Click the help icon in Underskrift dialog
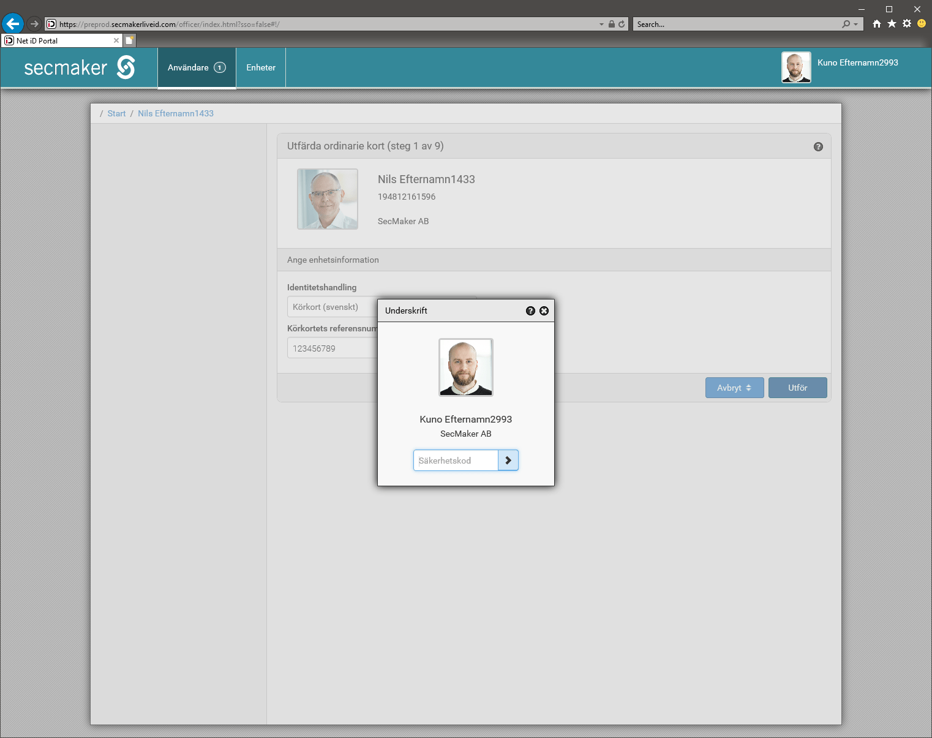The height and width of the screenshot is (738, 932). tap(530, 311)
